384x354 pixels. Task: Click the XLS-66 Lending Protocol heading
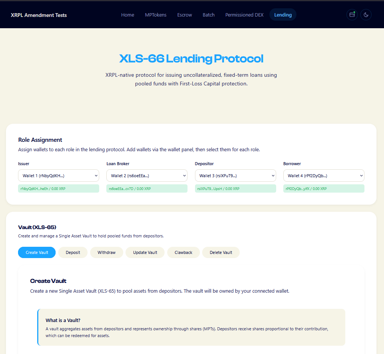(191, 59)
